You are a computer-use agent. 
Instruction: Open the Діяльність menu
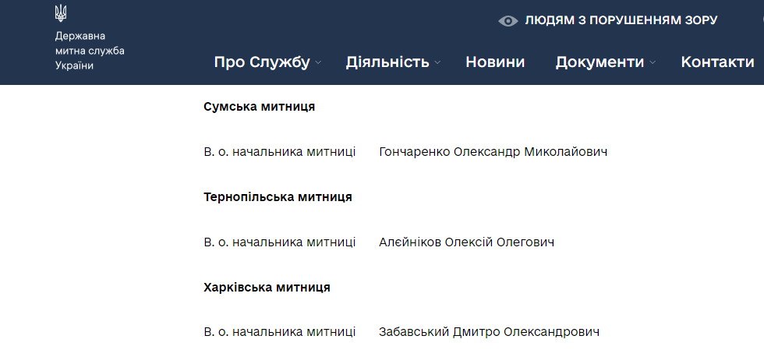[387, 62]
